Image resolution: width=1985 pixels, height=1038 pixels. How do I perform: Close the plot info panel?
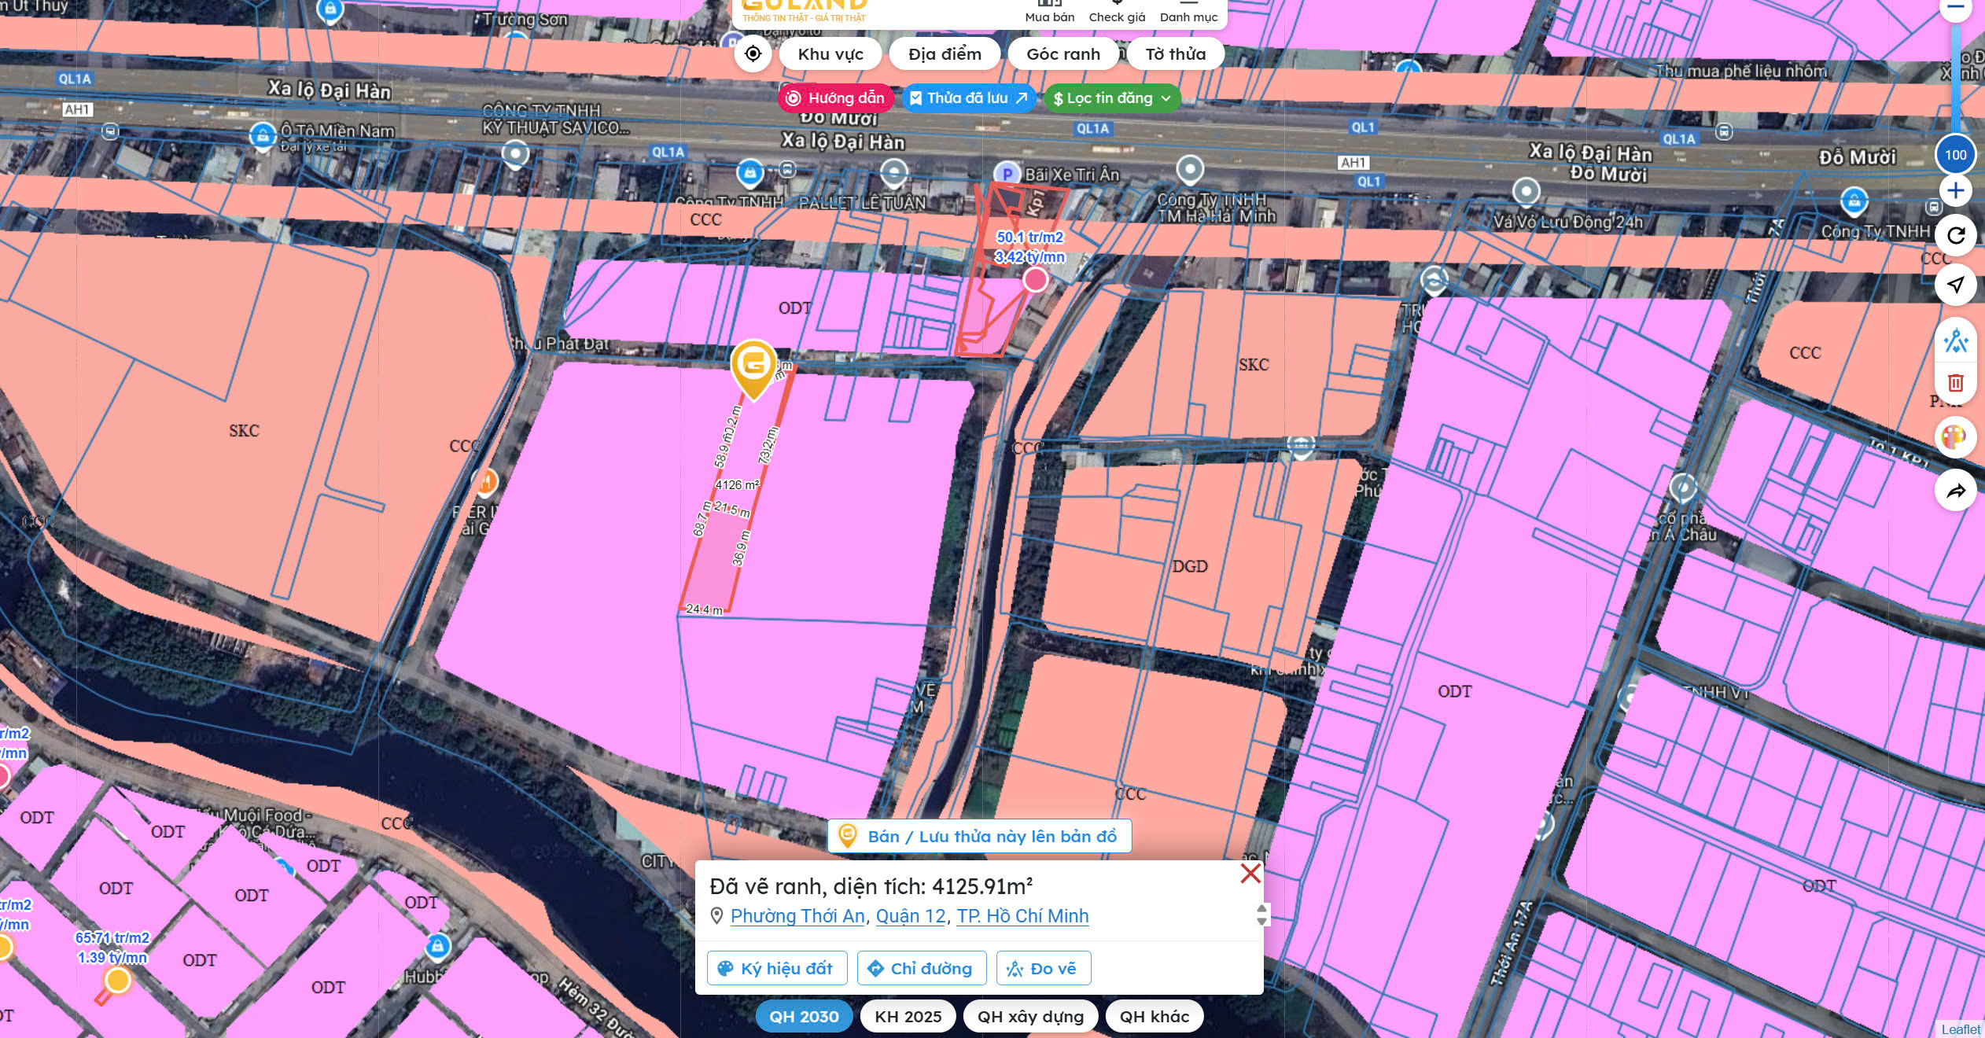pyautogui.click(x=1250, y=874)
